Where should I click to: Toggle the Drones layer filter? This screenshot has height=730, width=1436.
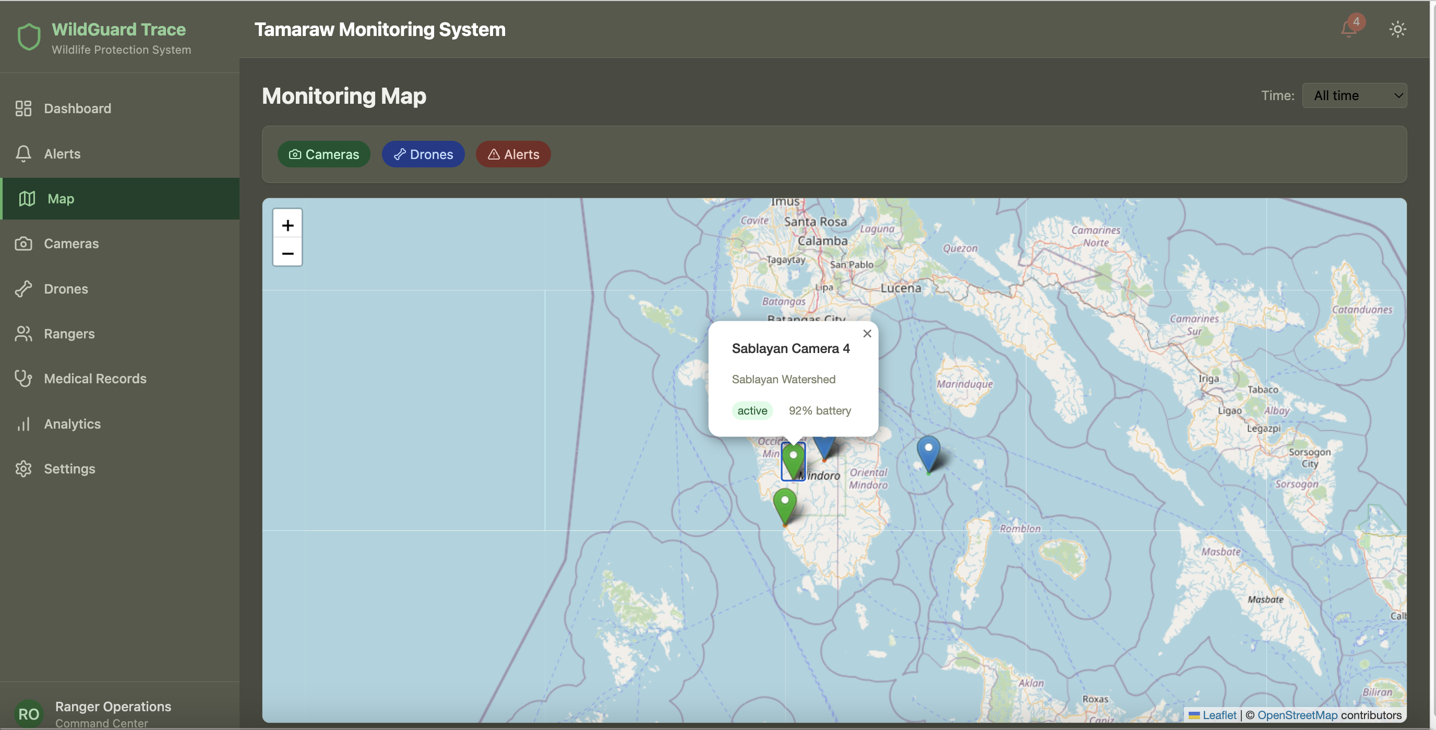pos(423,154)
